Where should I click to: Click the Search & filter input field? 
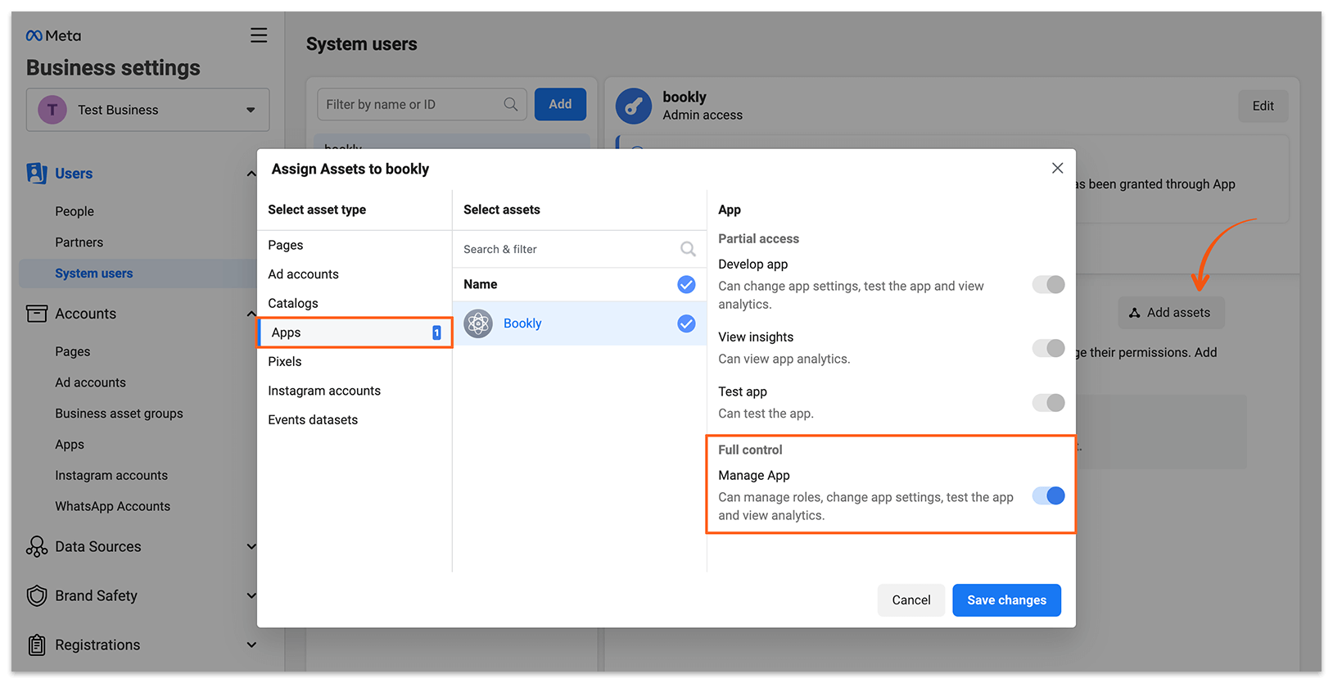[x=579, y=249]
